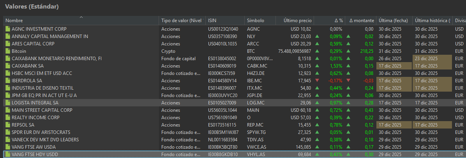The width and height of the screenshot is (466, 158).
Task: Click the sort arrow above the Nombre column
Action: 81,17
